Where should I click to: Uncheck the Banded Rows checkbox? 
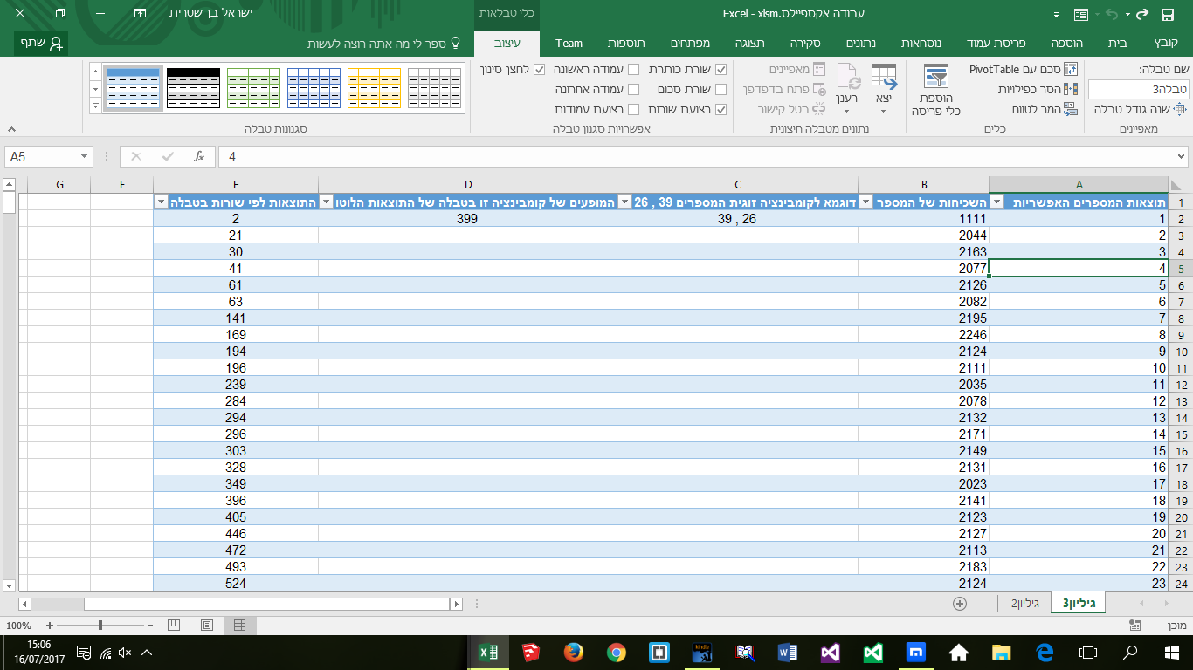(x=721, y=109)
